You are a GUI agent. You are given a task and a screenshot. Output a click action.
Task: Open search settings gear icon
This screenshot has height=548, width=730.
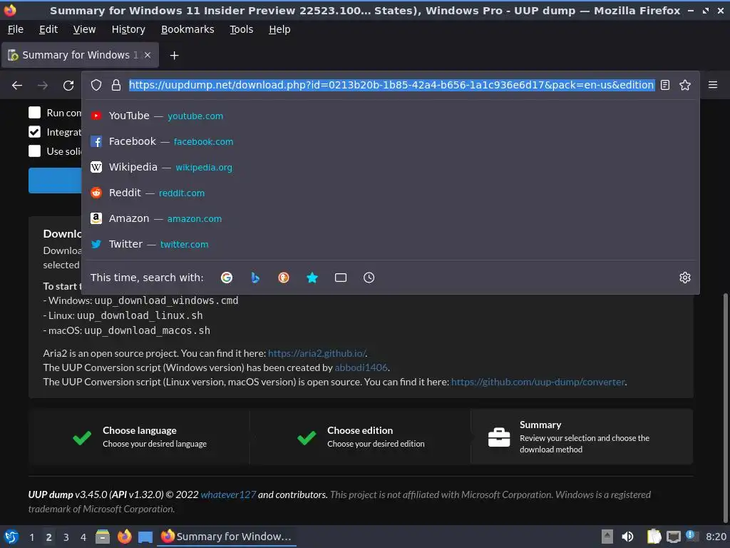(x=685, y=278)
